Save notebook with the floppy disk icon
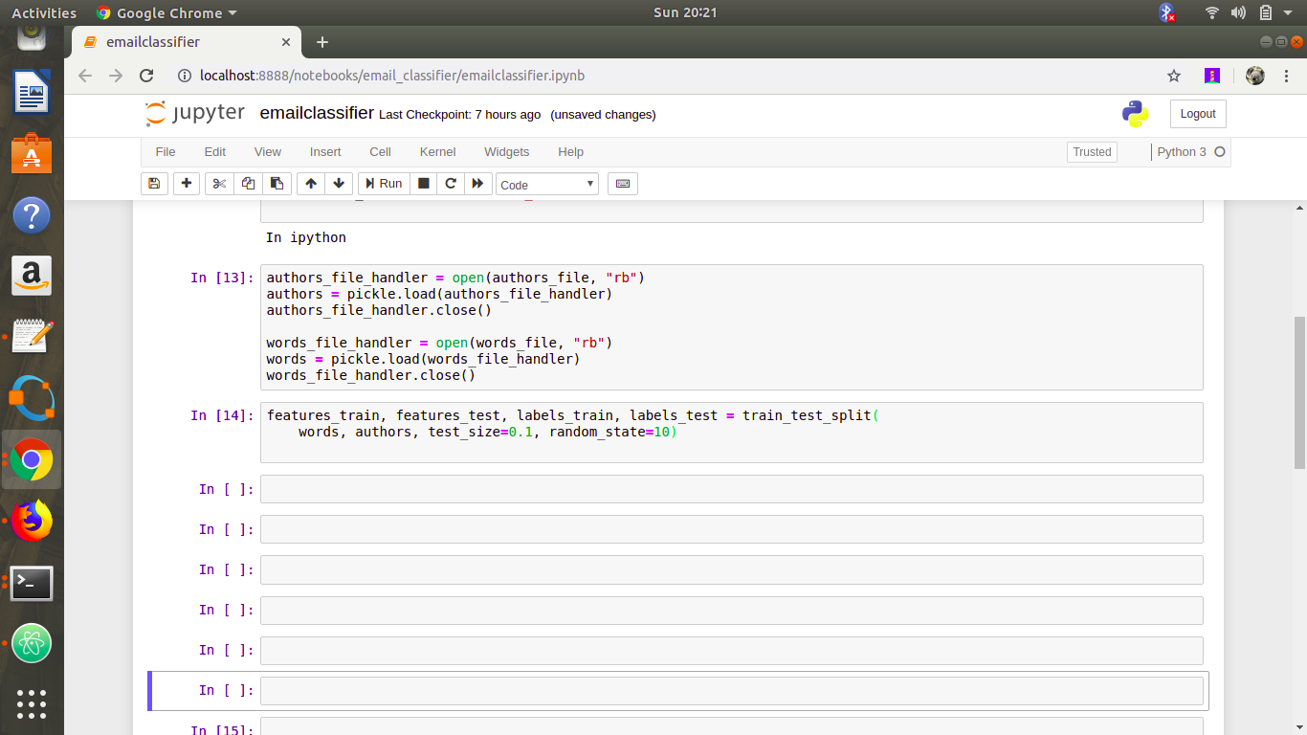 (154, 184)
